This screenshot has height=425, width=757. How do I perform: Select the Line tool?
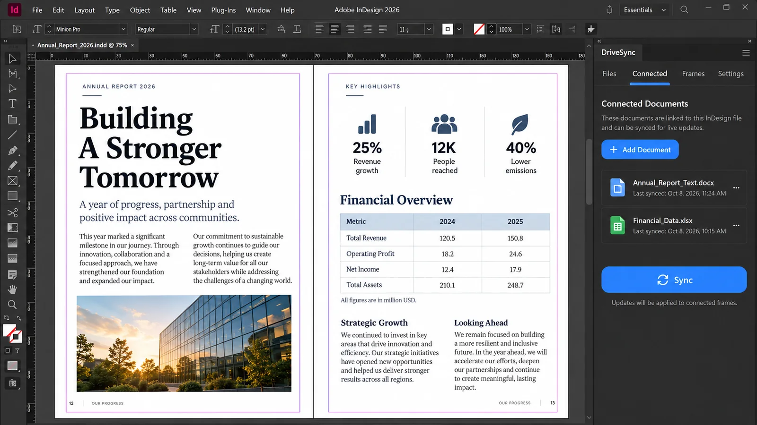pos(12,135)
